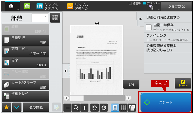The height and width of the screenshot is (113, 193).
Task: Rotate preview counterclockwise
Action: [x=95, y=108]
